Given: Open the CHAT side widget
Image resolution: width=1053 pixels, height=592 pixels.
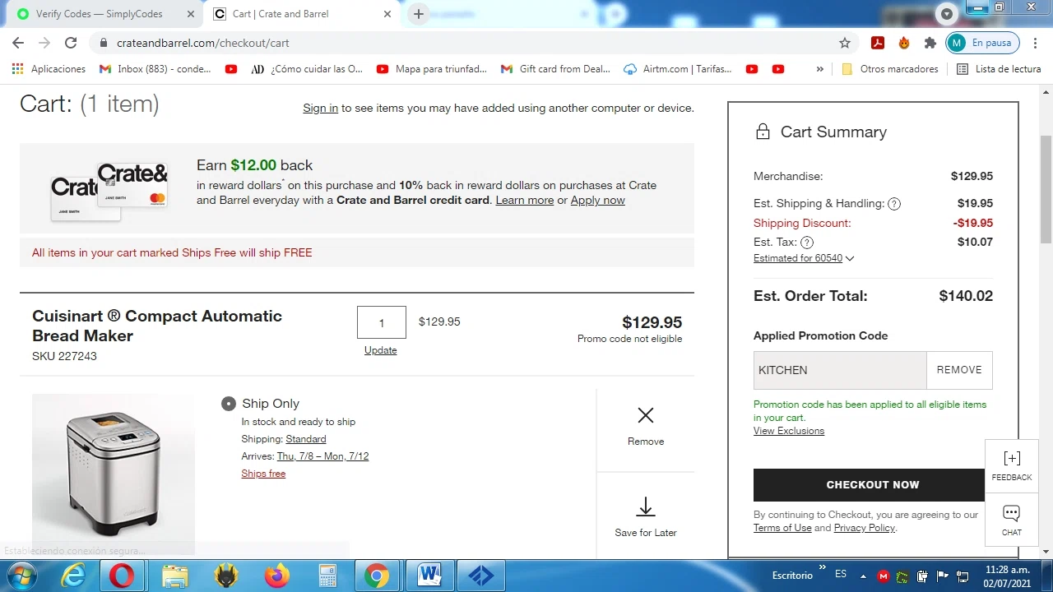Looking at the screenshot, I should 1012,520.
